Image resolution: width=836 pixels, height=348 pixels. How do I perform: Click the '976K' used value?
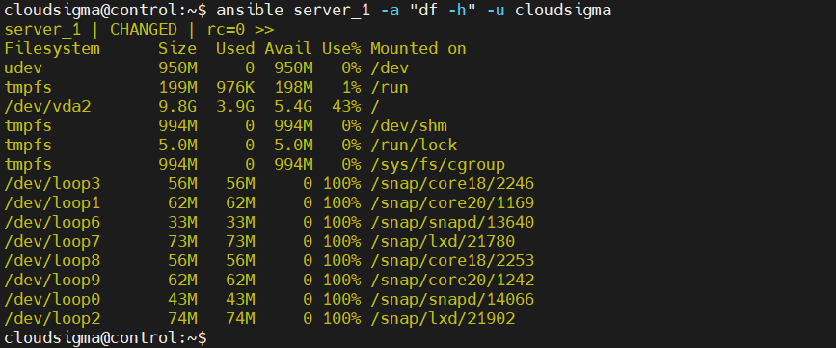coord(235,88)
